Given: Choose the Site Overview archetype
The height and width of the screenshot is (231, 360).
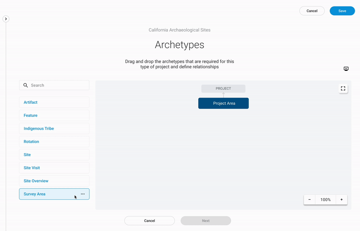Looking at the screenshot, I should (x=54, y=181).
